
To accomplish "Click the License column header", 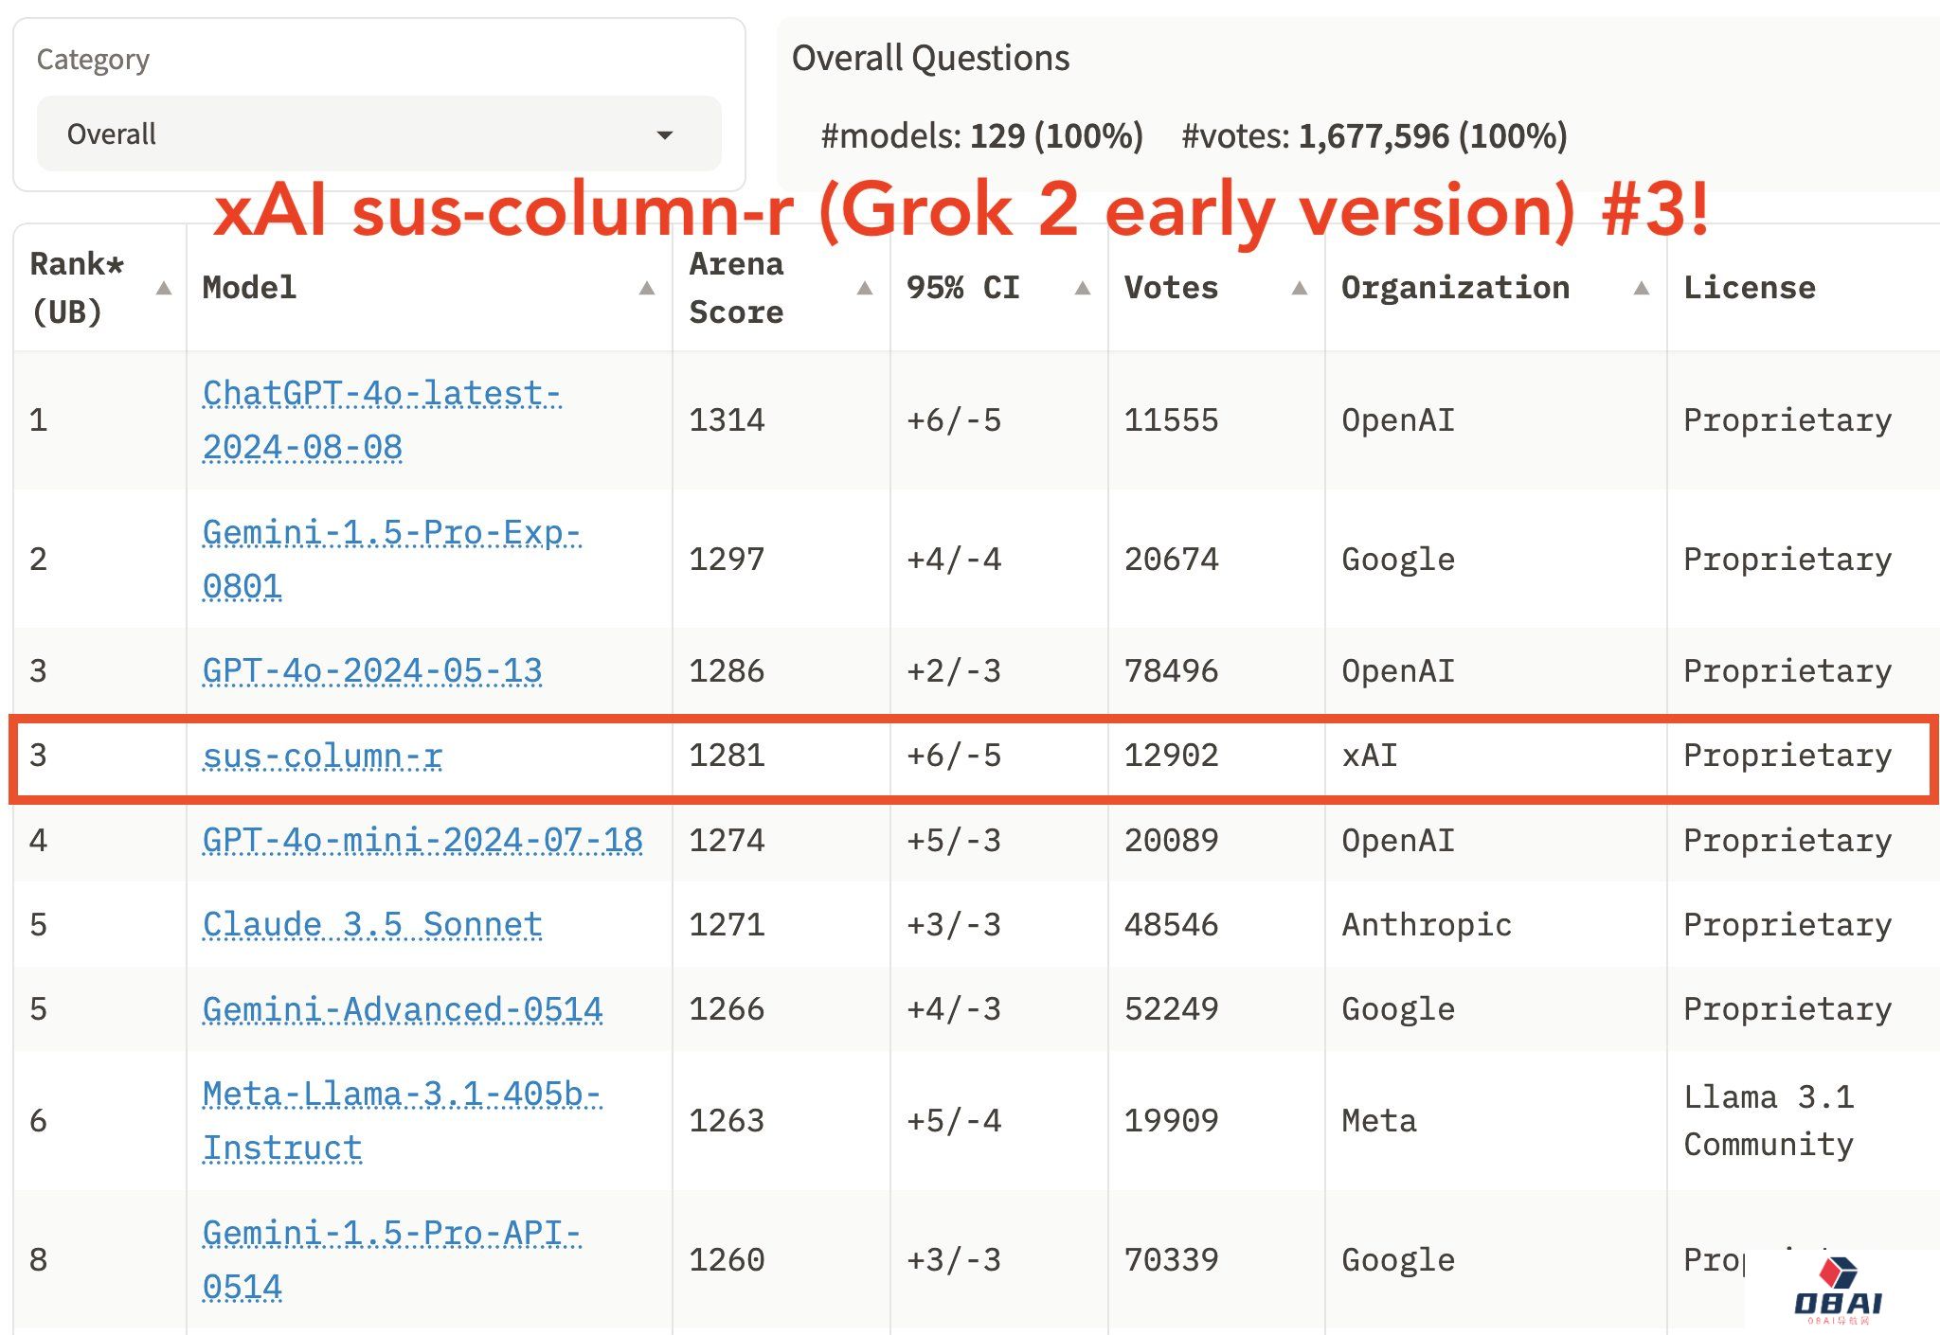I will click(1749, 288).
